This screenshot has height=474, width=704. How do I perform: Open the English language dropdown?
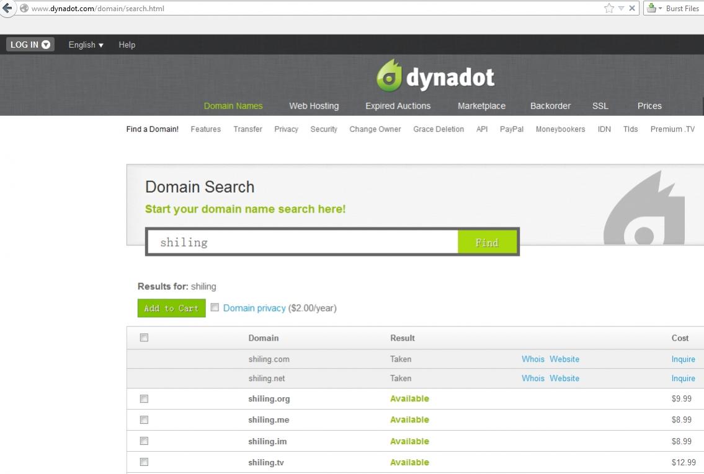point(86,45)
